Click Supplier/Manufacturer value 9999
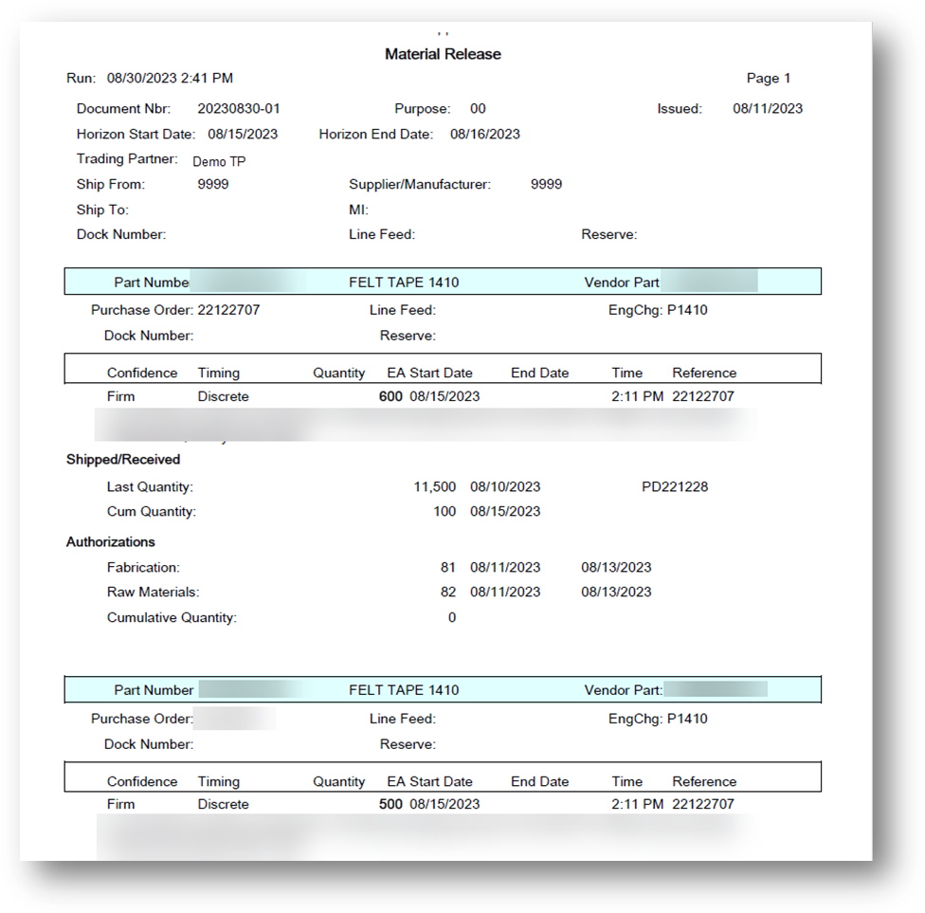The image size is (925, 913). point(546,184)
